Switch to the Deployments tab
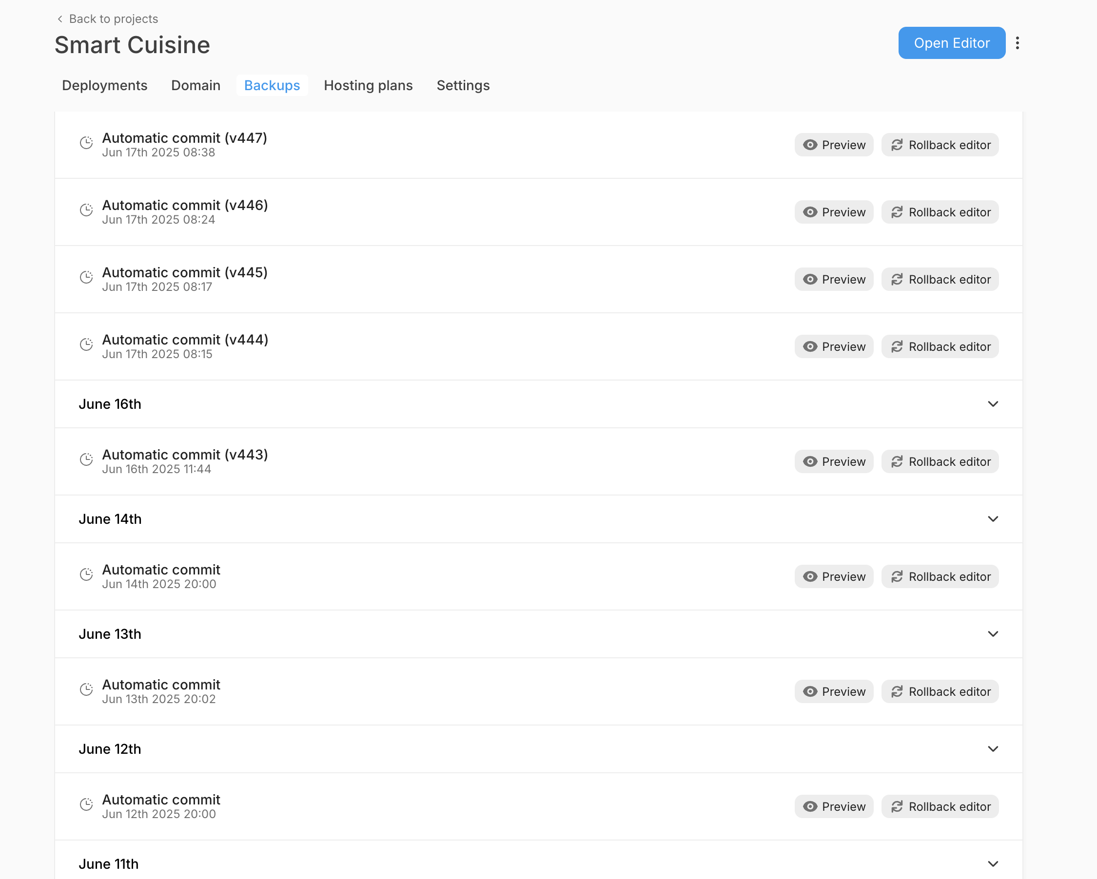Viewport: 1097px width, 879px height. tap(104, 85)
